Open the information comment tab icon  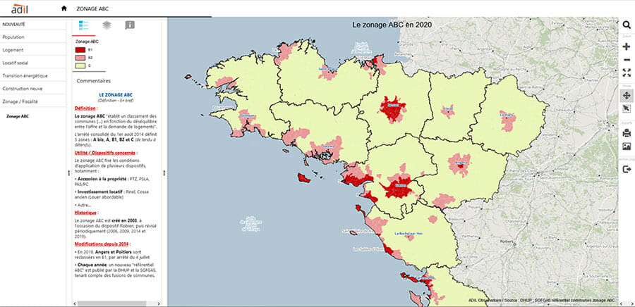pos(130,25)
